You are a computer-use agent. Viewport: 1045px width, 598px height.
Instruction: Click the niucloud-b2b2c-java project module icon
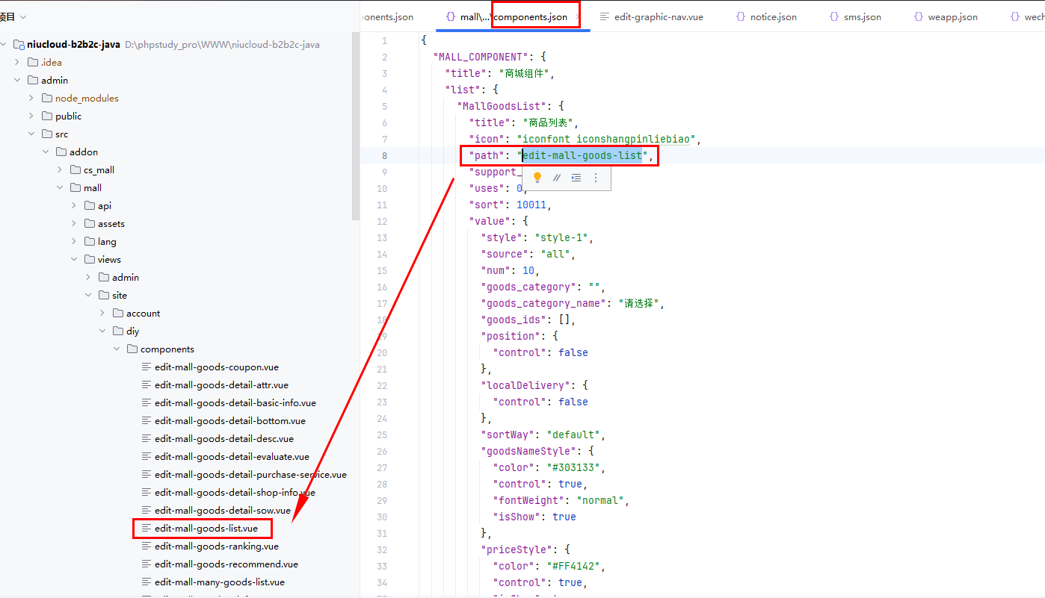pyautogui.click(x=19, y=44)
